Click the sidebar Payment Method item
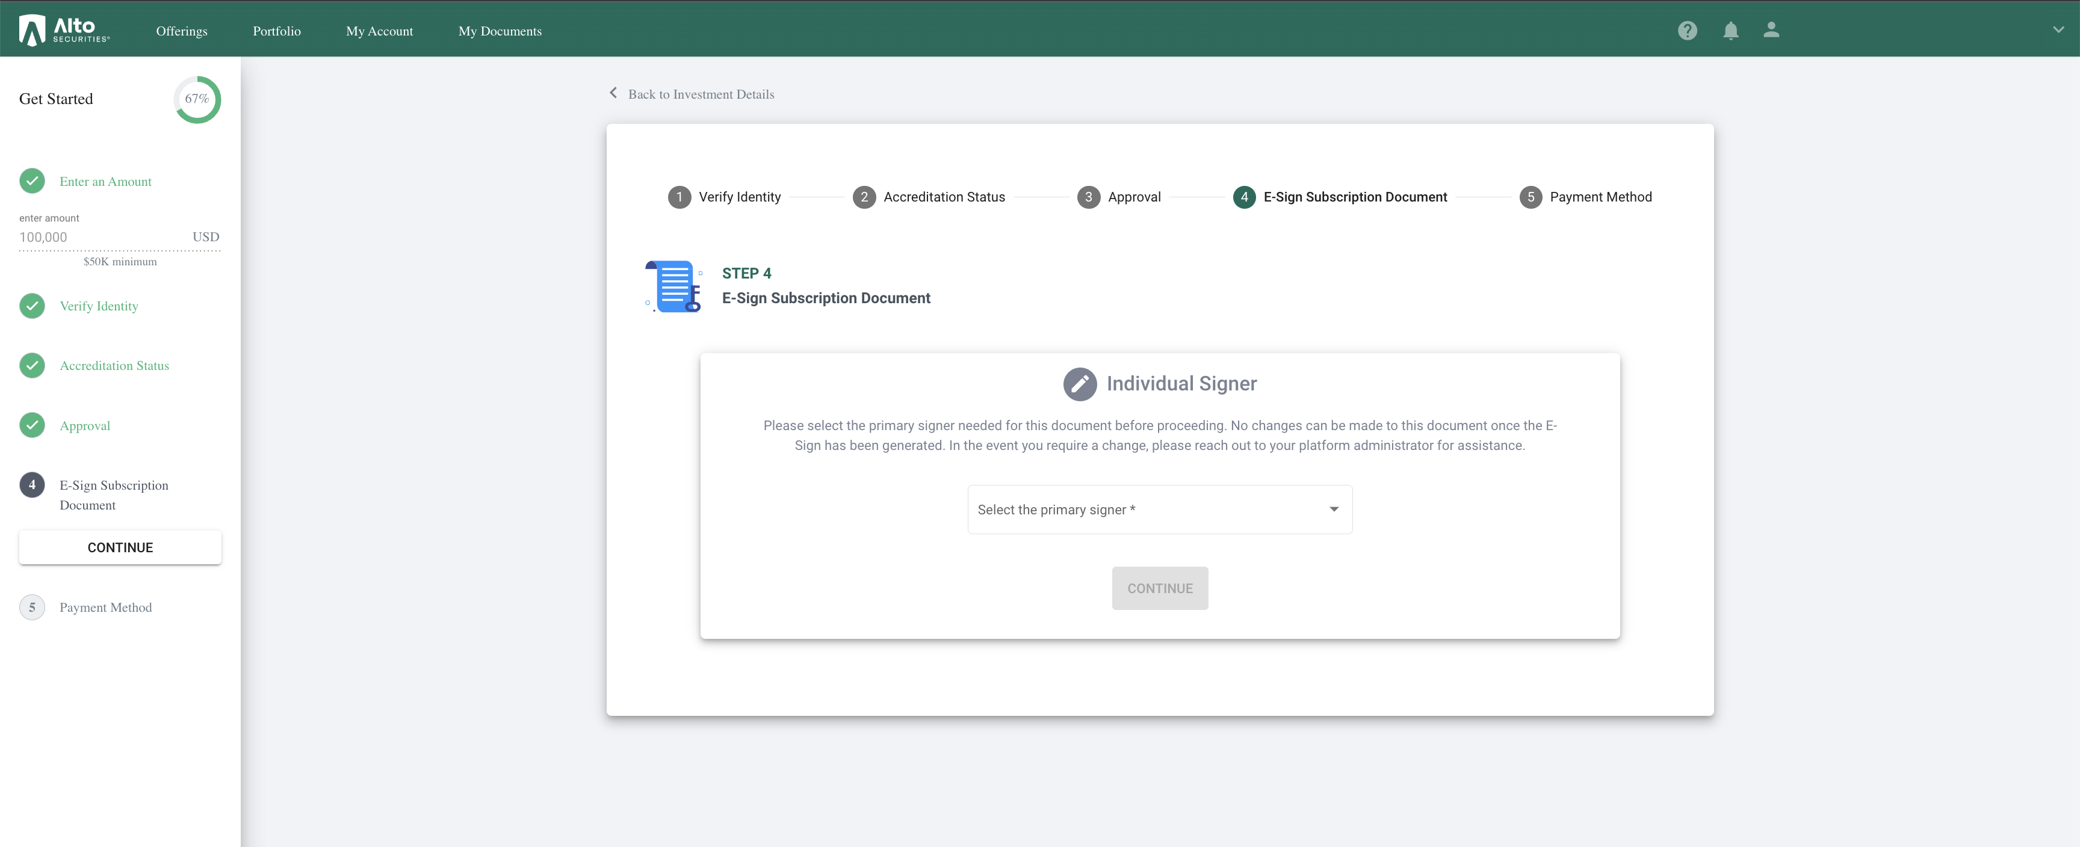The height and width of the screenshot is (847, 2080). [106, 607]
